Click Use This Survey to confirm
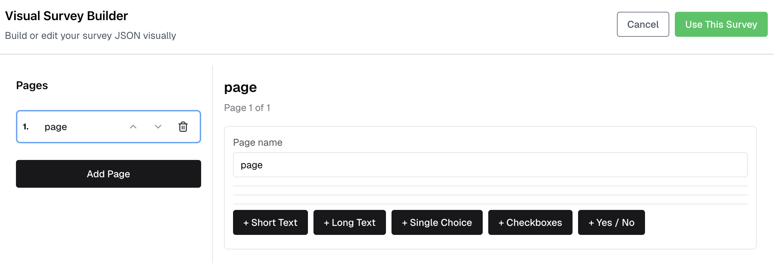 click(721, 24)
